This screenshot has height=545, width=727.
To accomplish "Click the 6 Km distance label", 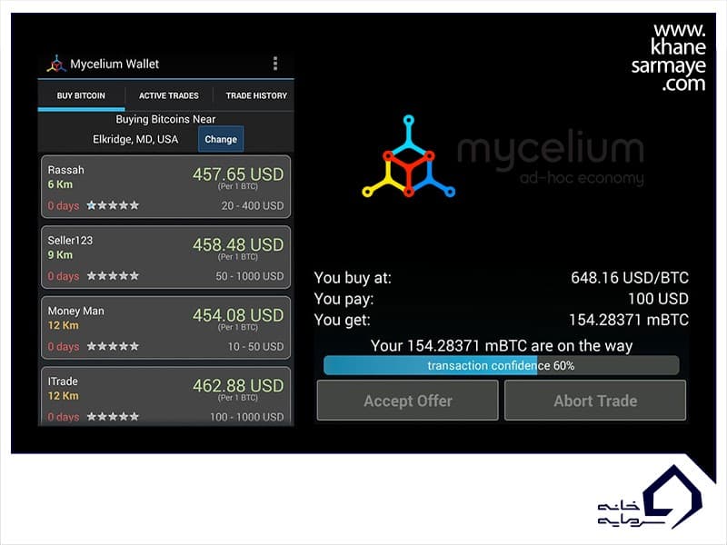I will tap(60, 184).
